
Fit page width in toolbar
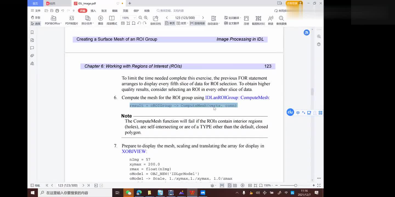(134, 24)
